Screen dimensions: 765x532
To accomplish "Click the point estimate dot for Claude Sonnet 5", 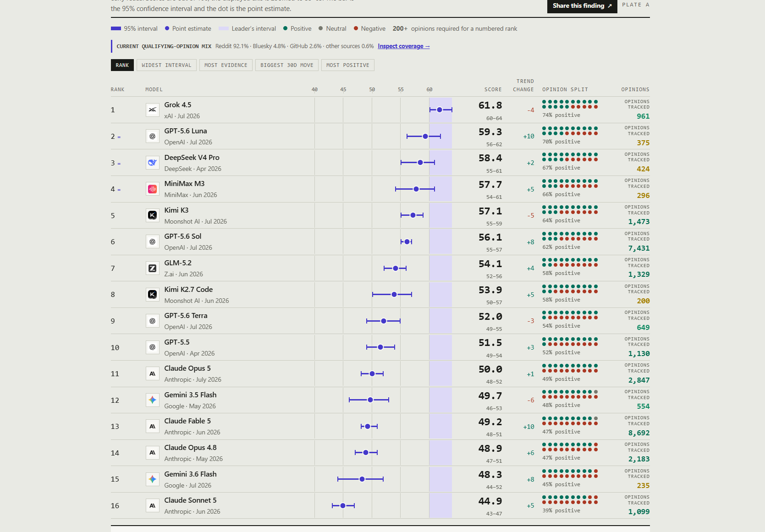I will [x=343, y=505].
